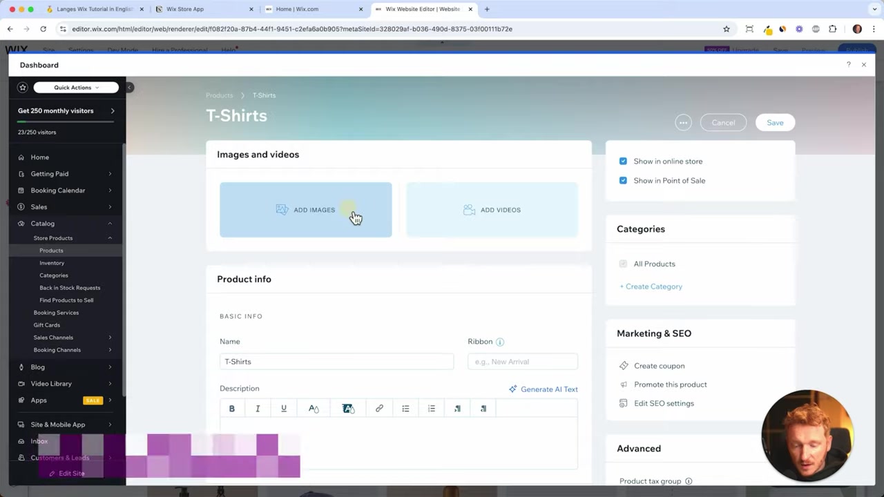
Task: Click the Bold formatting icon
Action: click(232, 409)
